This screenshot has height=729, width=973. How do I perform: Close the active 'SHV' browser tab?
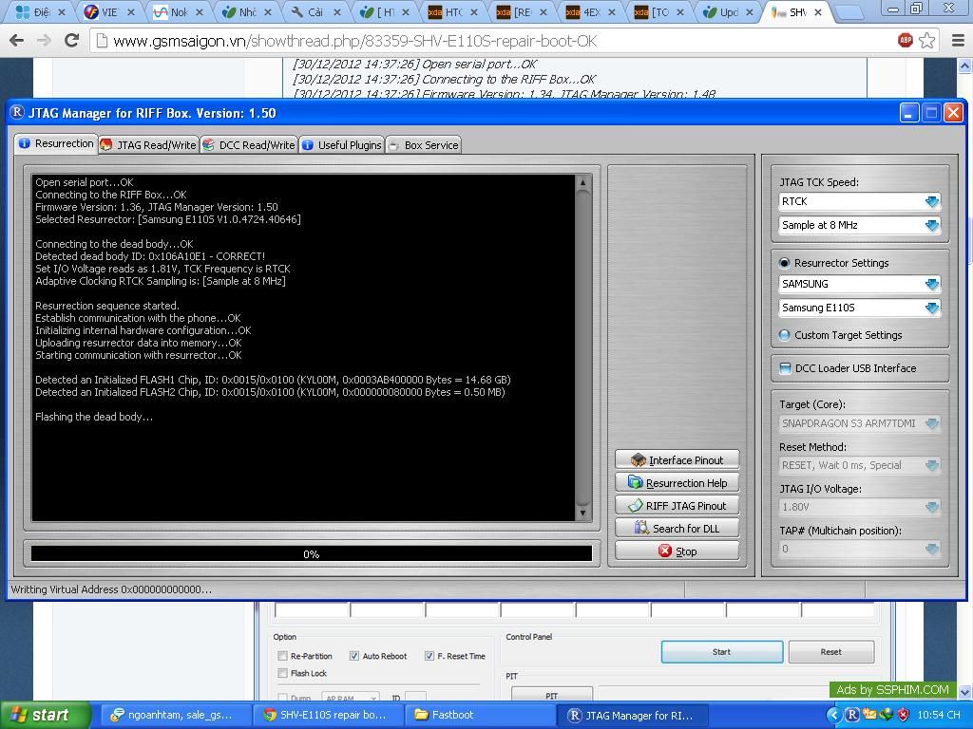(818, 12)
